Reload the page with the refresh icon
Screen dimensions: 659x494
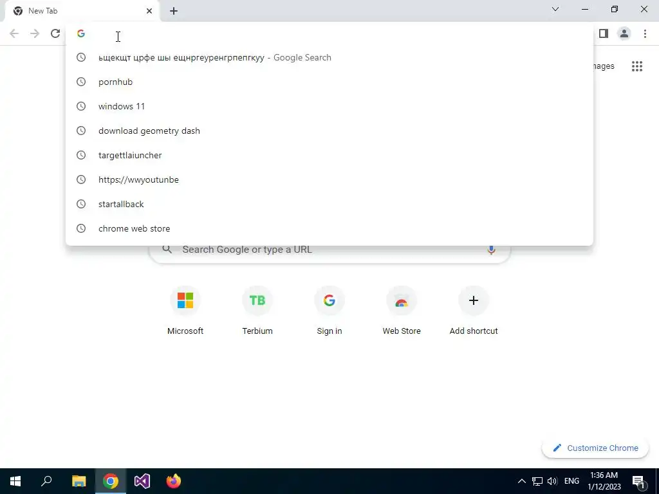(x=55, y=33)
